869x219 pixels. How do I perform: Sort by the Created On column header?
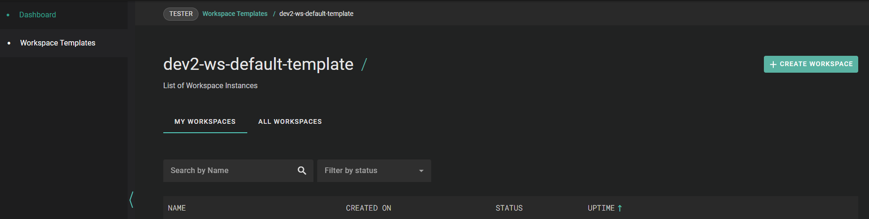click(368, 208)
